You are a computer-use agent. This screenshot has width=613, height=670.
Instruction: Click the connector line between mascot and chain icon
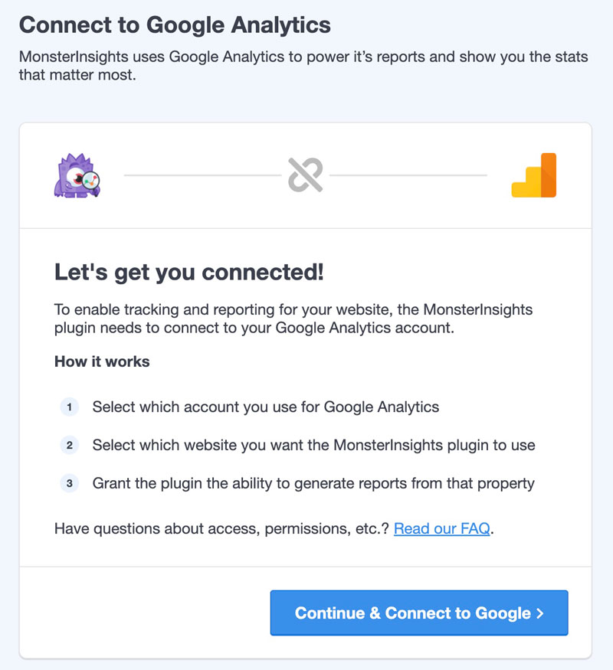point(202,175)
